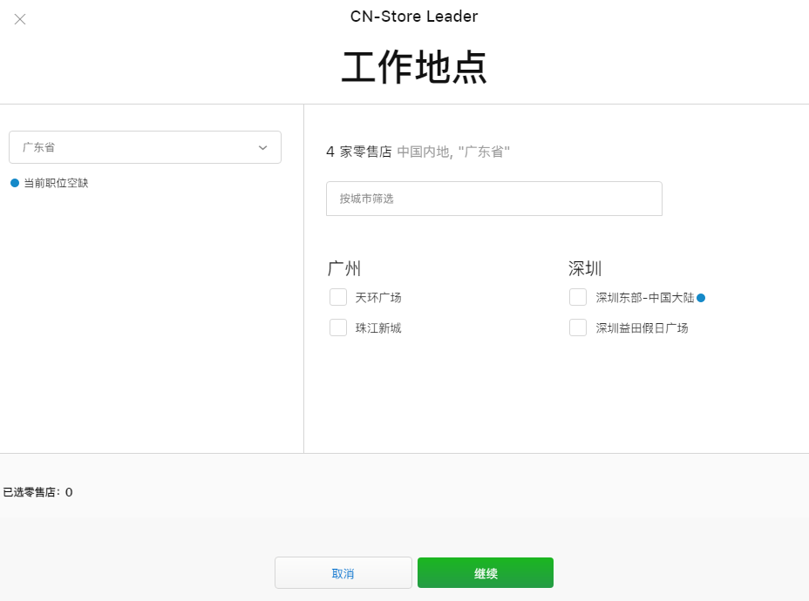Select the 深圳东部-中国大陆 checkbox
This screenshot has height=601, width=809.
578,297
